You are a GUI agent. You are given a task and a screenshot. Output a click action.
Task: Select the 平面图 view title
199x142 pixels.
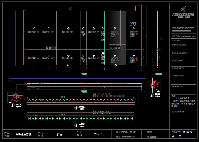pos(84,91)
